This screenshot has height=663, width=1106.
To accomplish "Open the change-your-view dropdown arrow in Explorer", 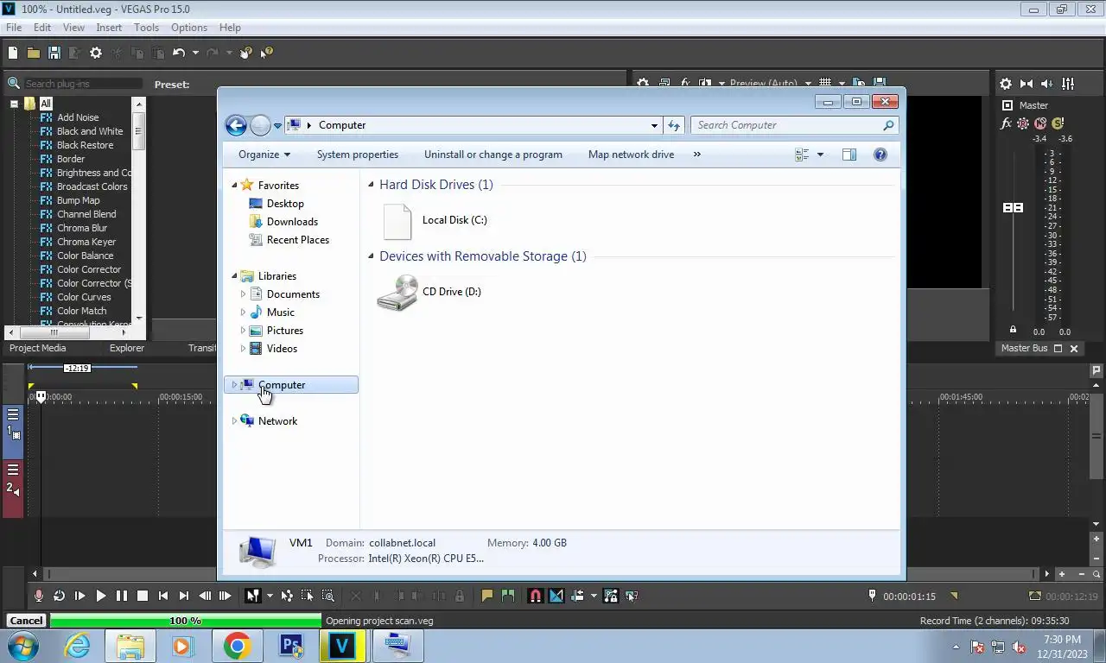I will click(820, 155).
